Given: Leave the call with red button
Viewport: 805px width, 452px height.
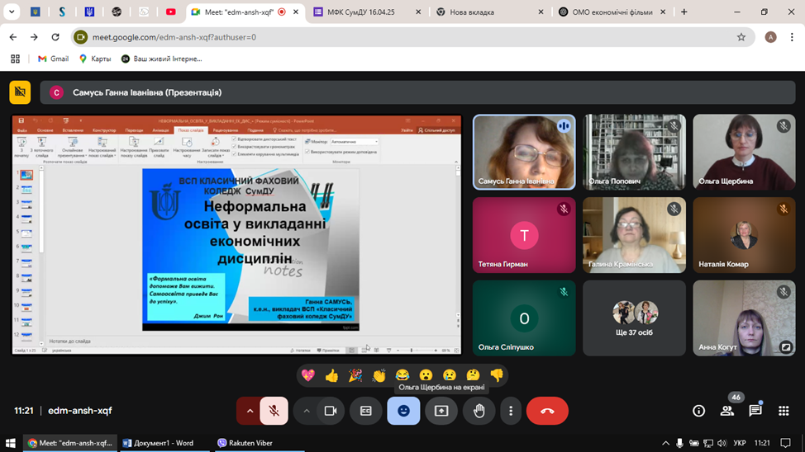Looking at the screenshot, I should 547,411.
